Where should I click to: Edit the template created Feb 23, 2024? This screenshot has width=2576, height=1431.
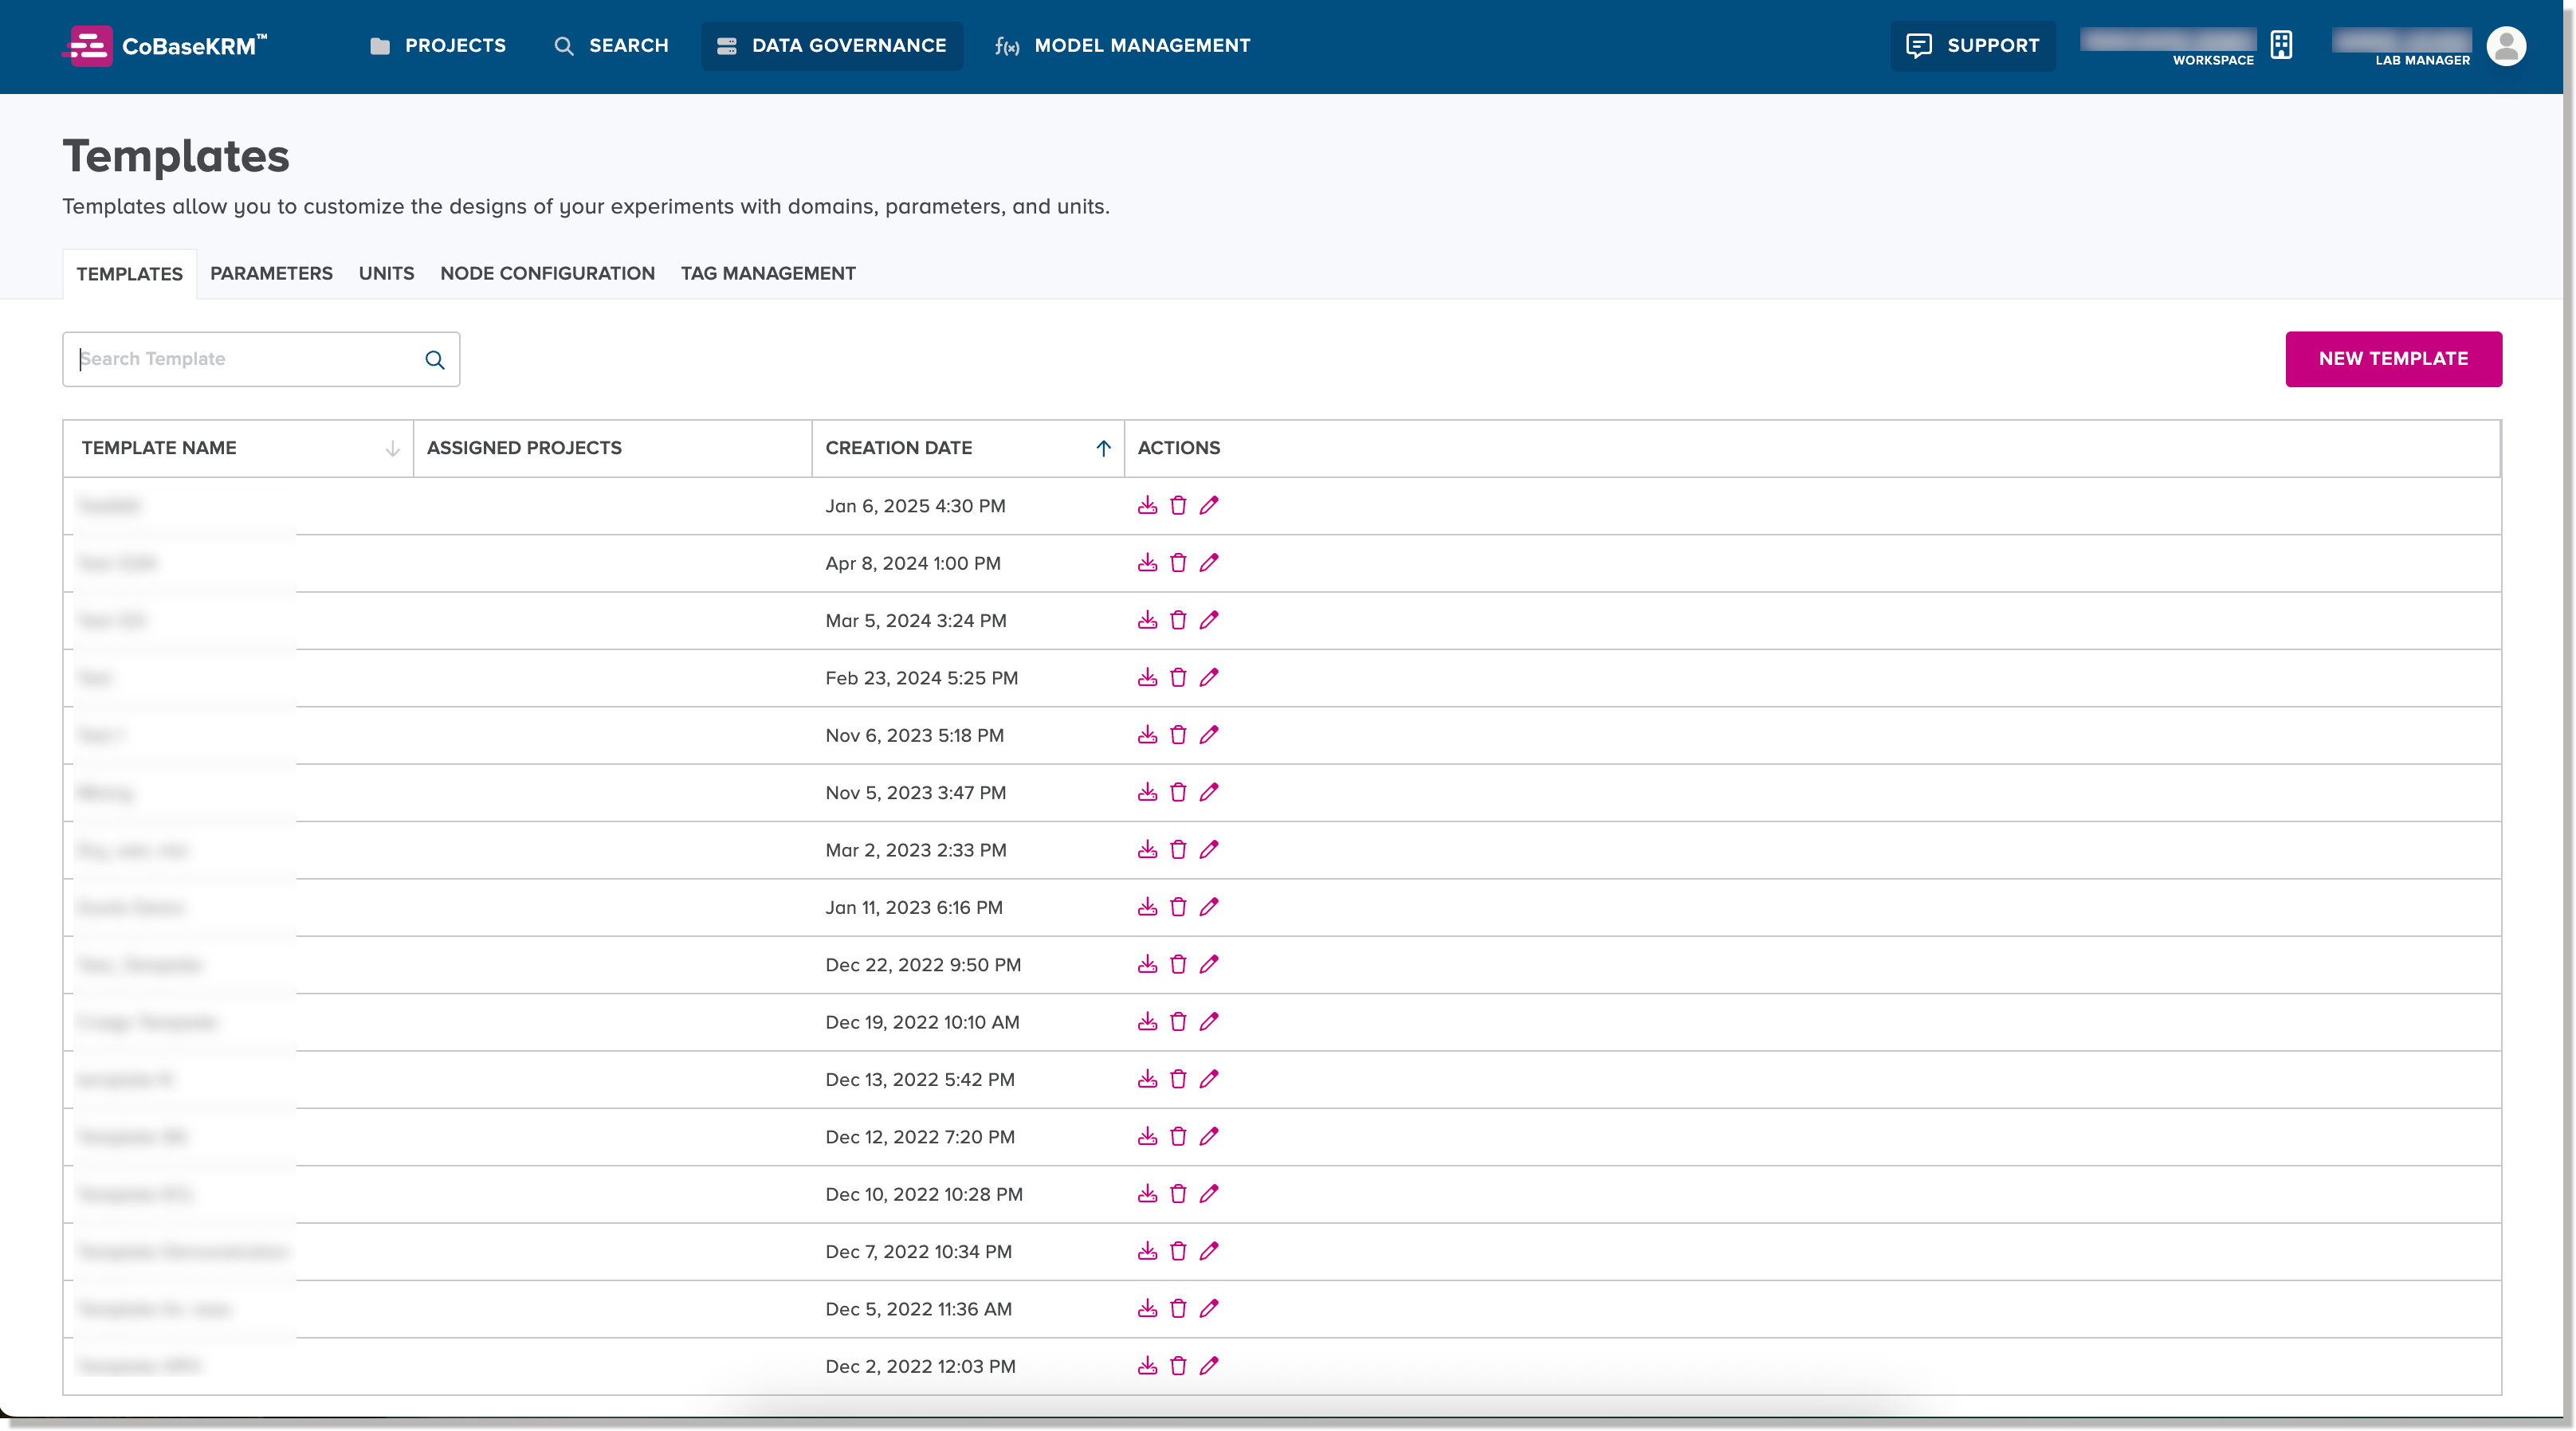click(x=1209, y=677)
